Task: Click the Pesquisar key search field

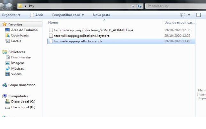Action: tap(176, 6)
